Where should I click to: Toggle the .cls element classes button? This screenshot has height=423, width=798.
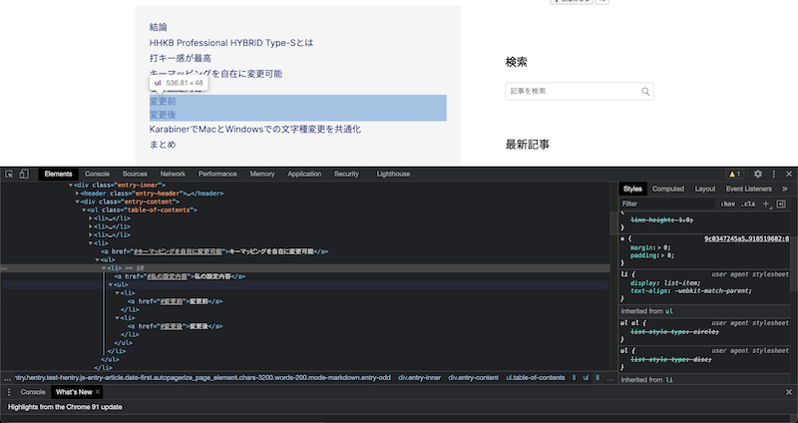click(x=748, y=204)
